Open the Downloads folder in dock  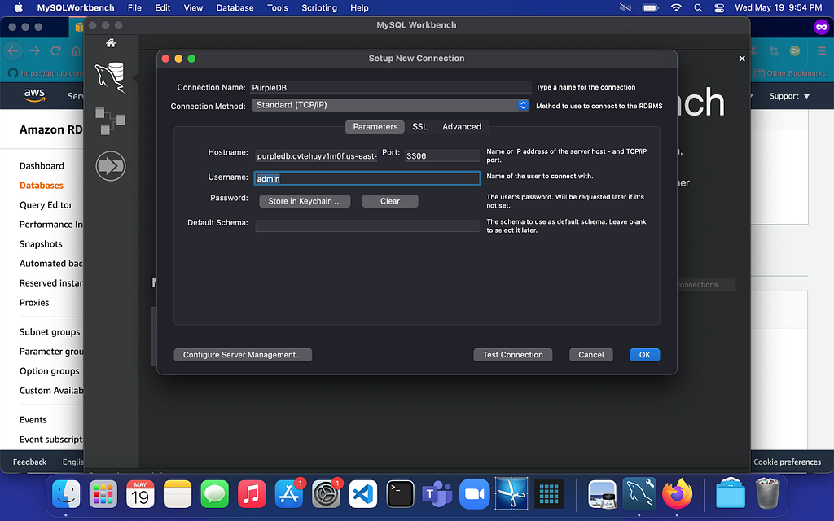[x=731, y=494]
